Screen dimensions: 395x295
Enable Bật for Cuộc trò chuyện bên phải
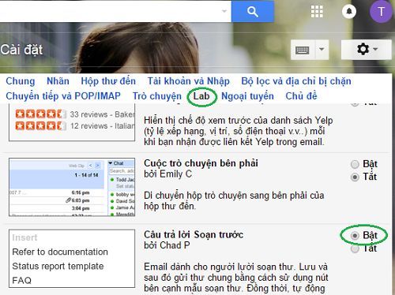click(x=355, y=164)
